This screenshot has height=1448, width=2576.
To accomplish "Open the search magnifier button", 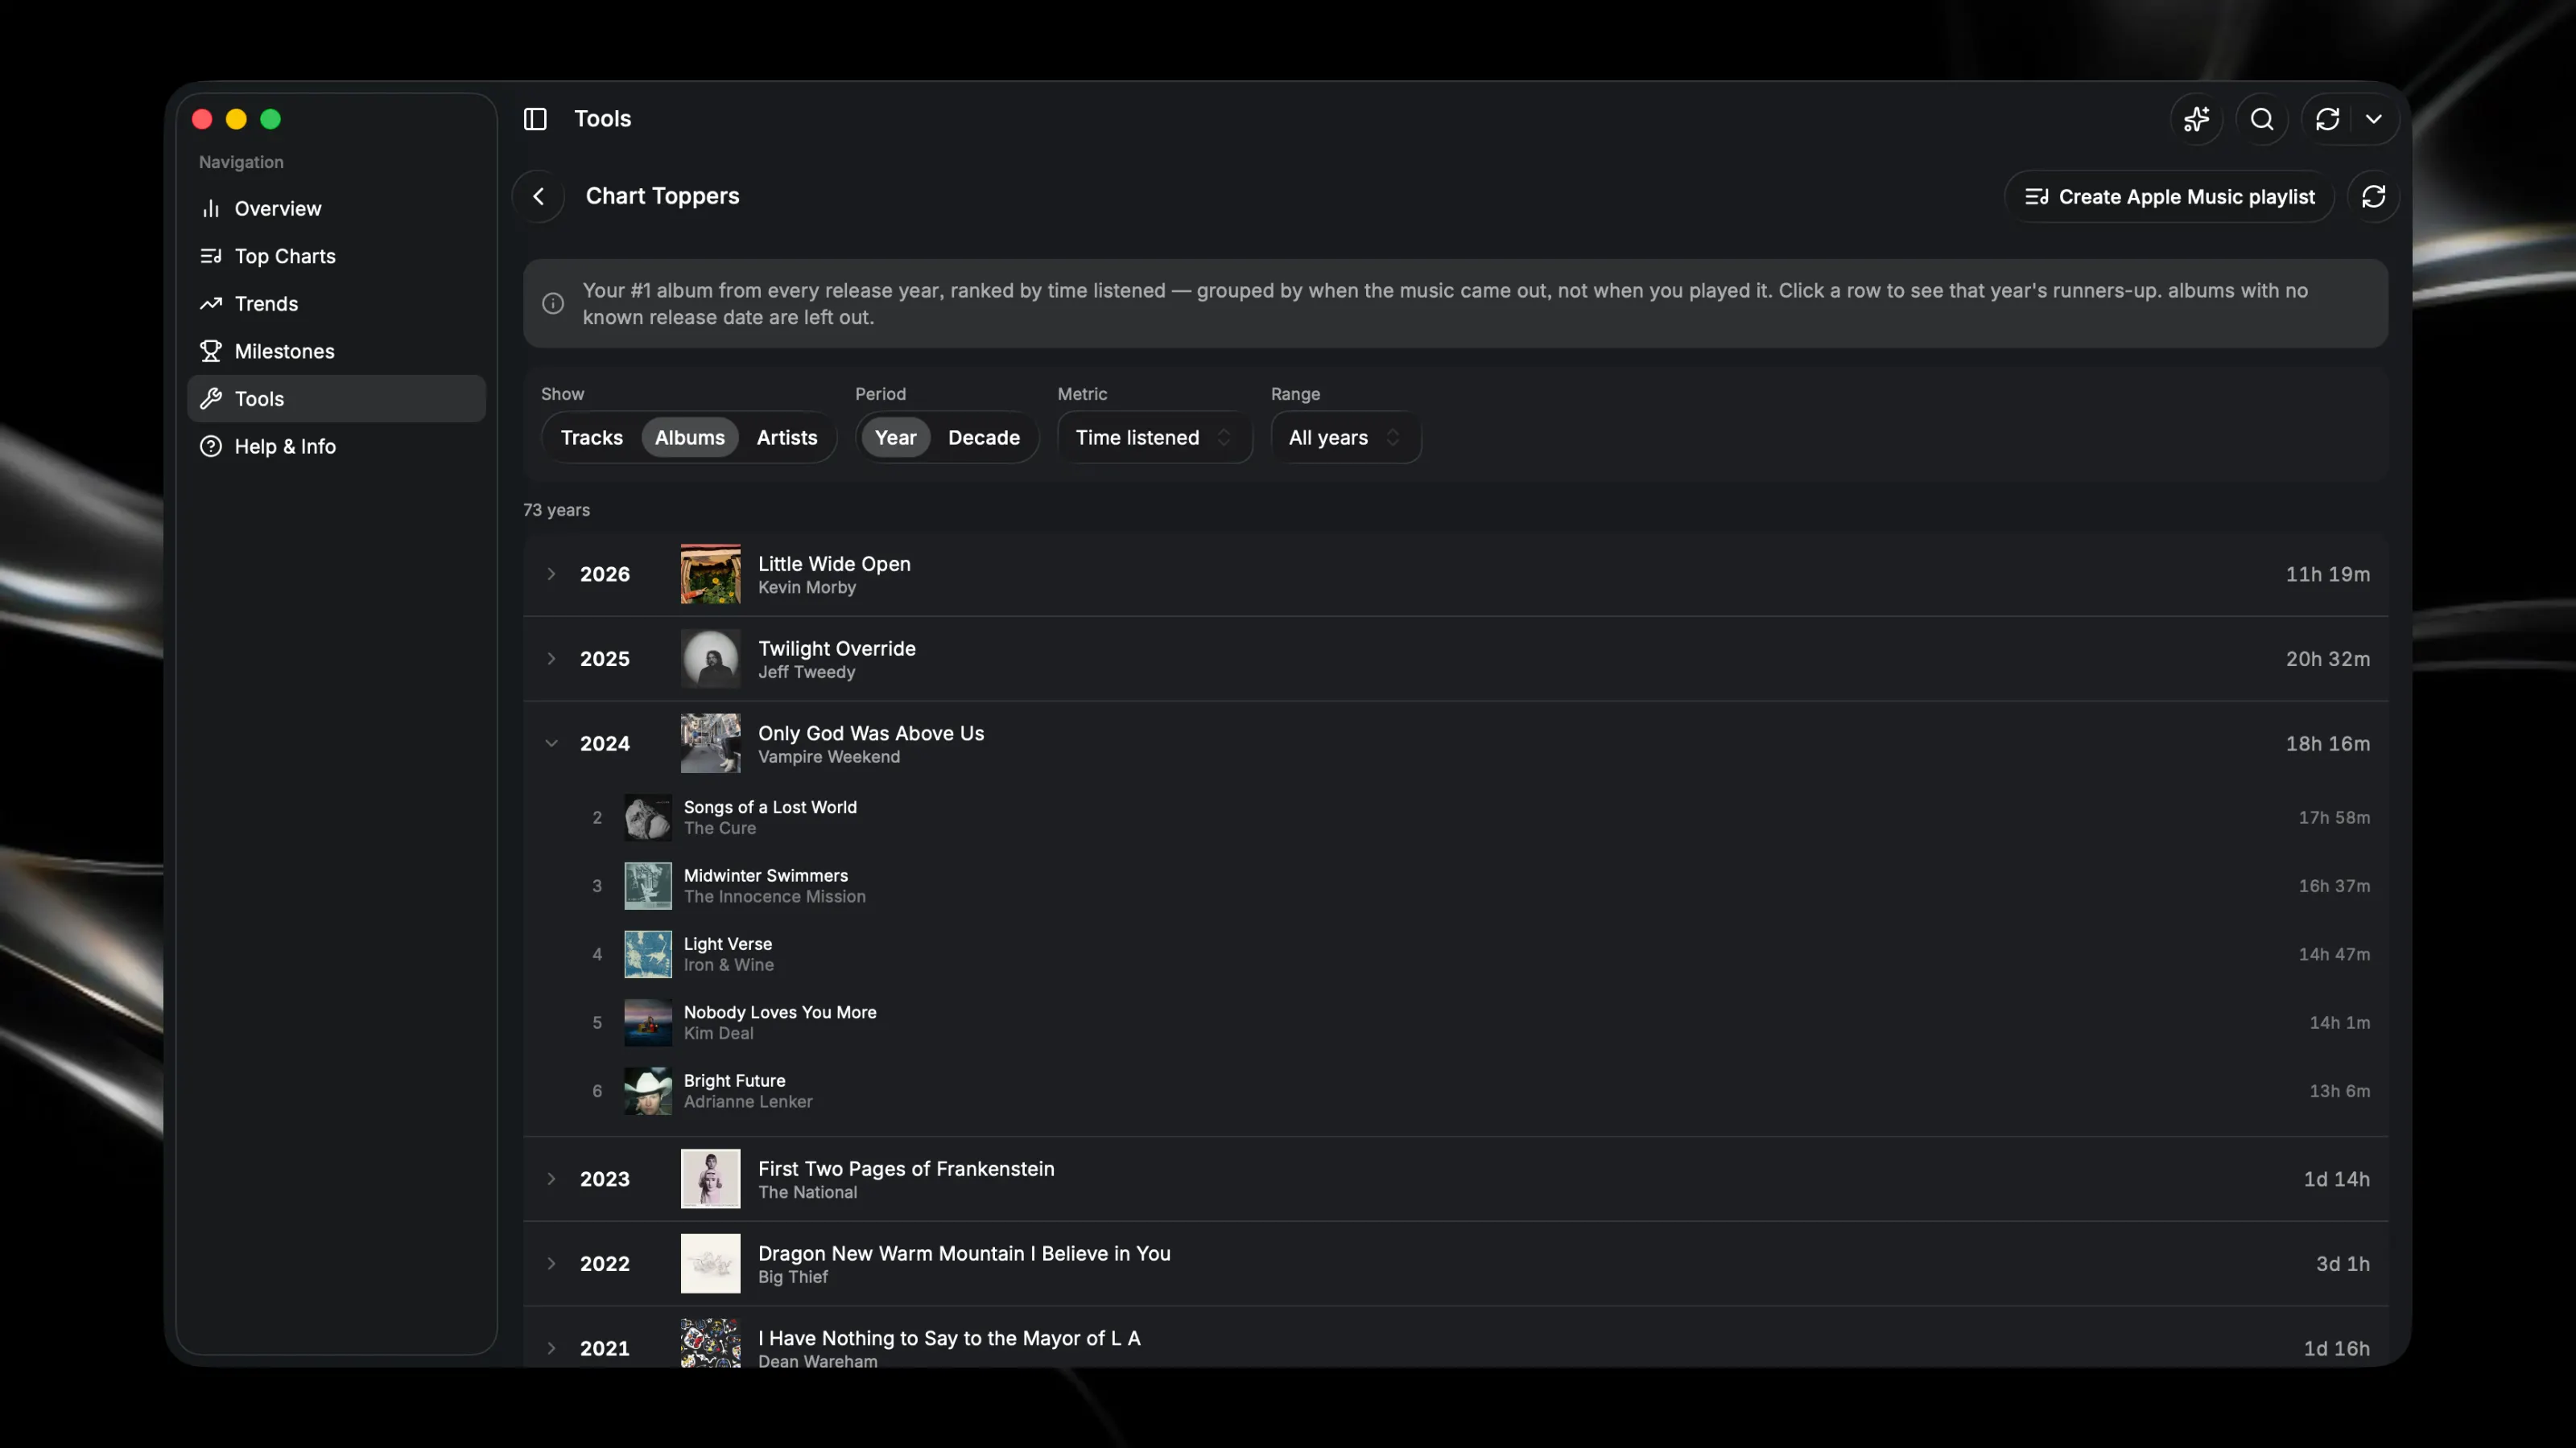I will click(2262, 119).
